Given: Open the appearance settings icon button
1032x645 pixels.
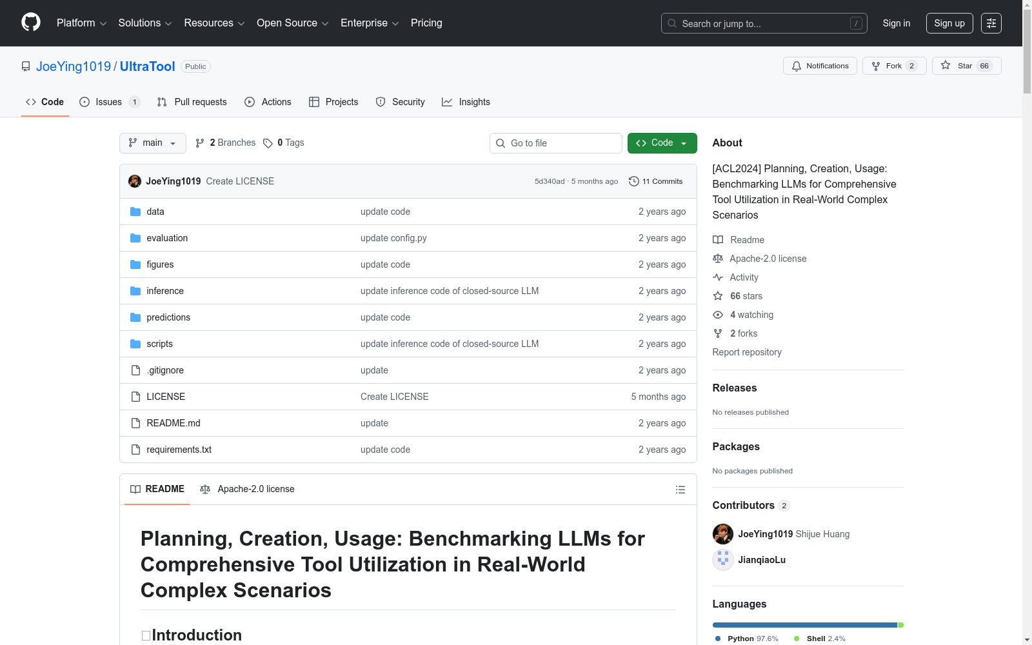Looking at the screenshot, I should pos(991,23).
